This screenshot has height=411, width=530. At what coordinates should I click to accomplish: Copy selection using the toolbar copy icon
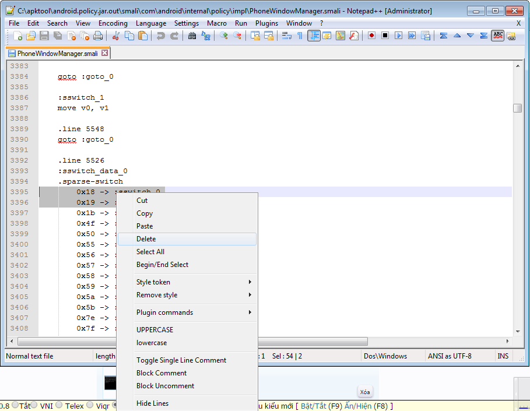(129, 36)
